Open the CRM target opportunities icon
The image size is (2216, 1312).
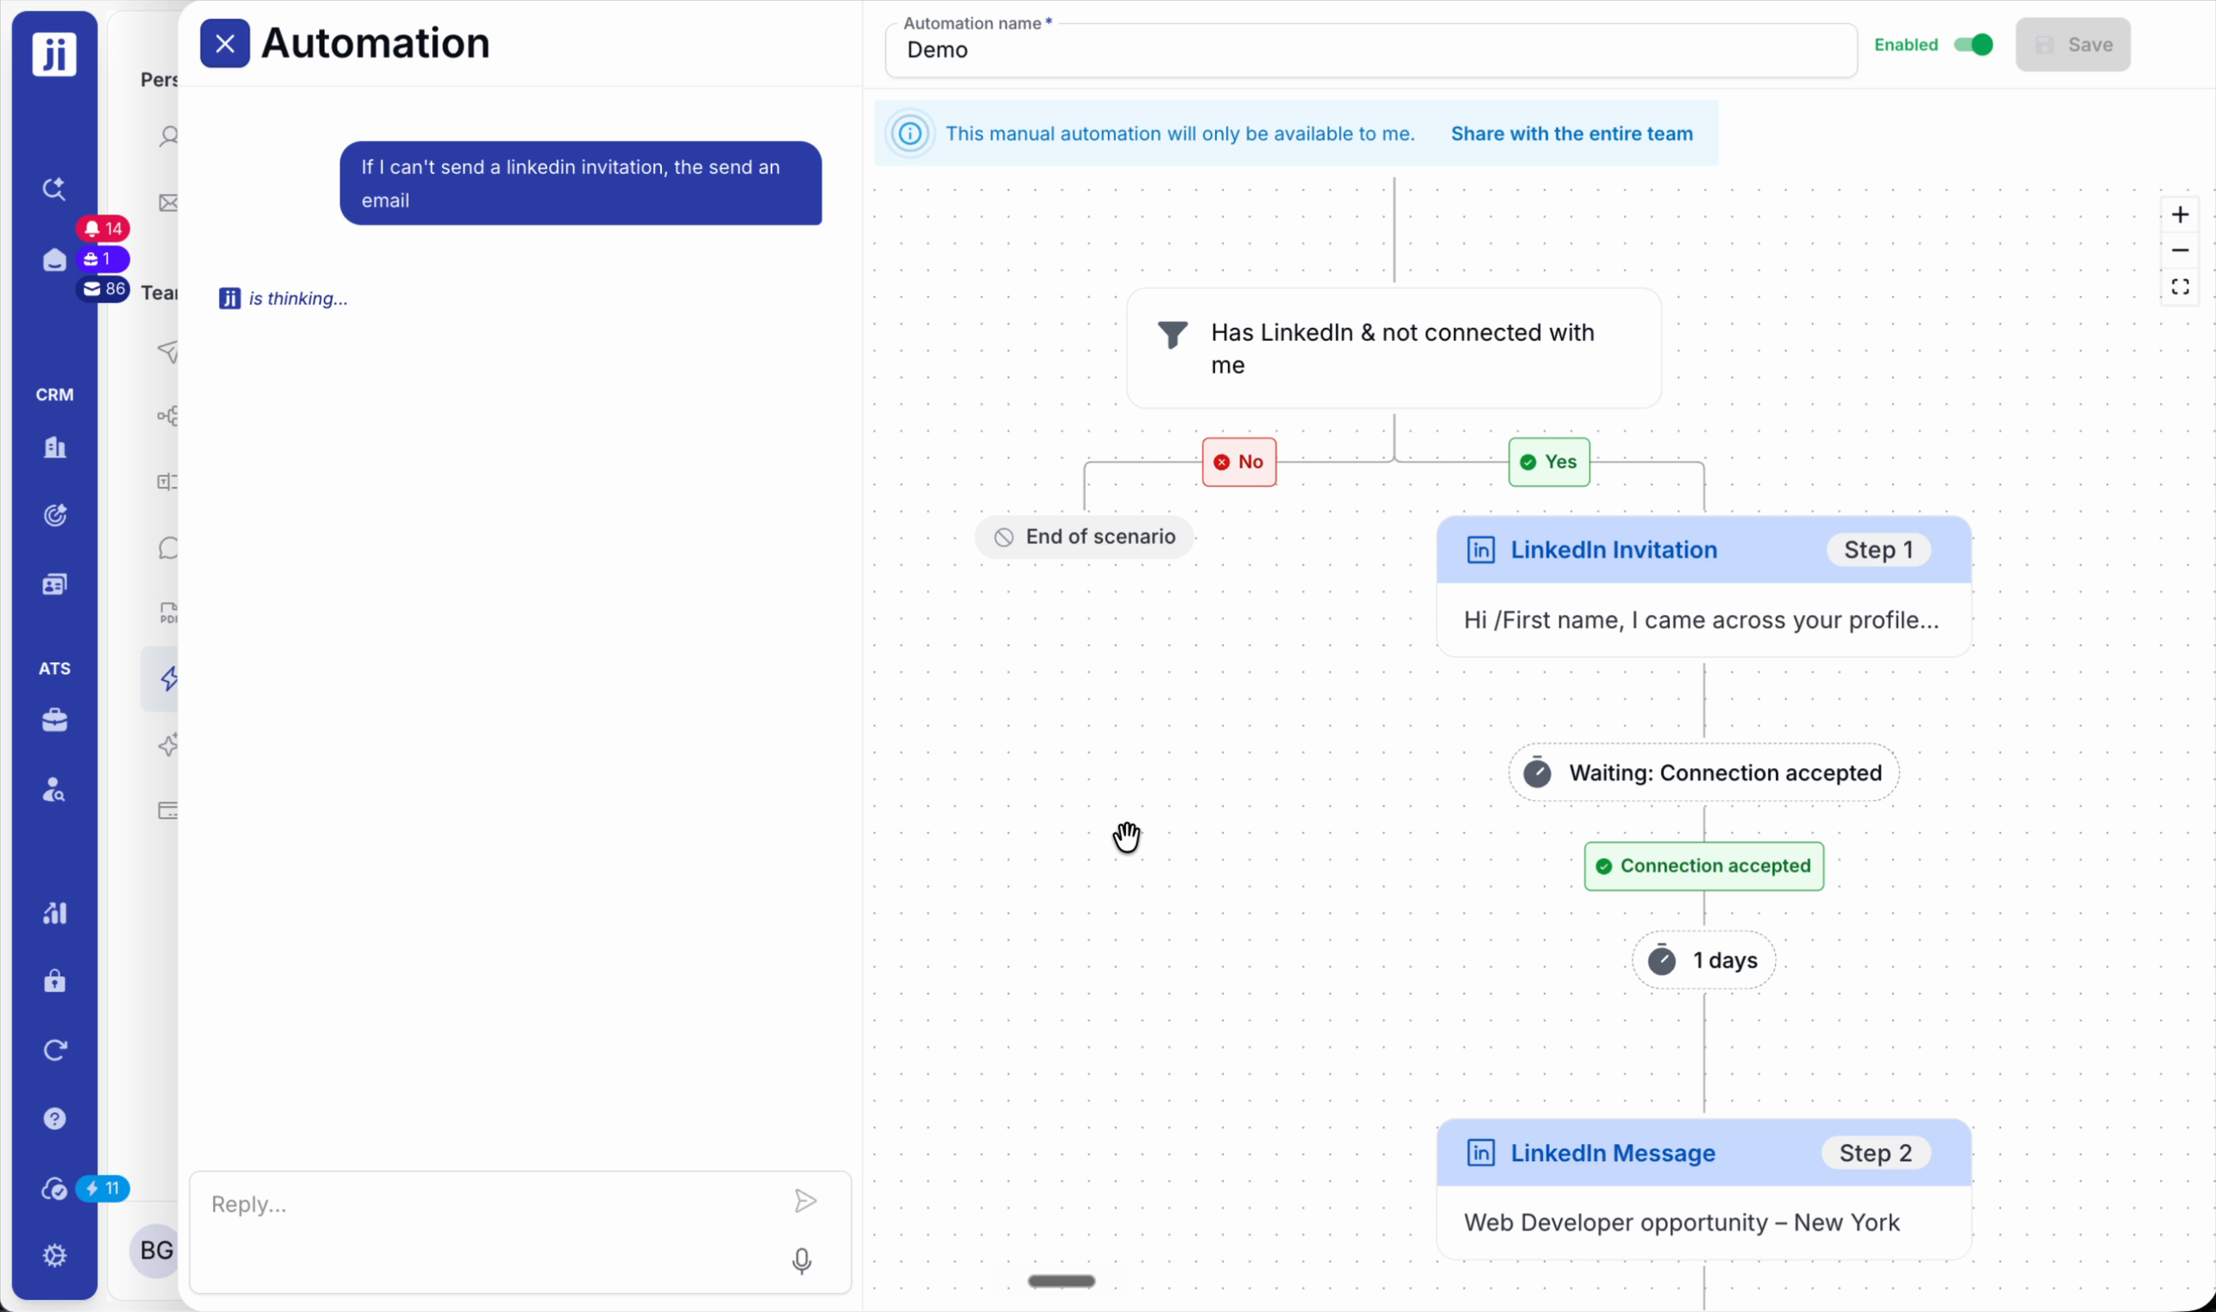(x=55, y=516)
